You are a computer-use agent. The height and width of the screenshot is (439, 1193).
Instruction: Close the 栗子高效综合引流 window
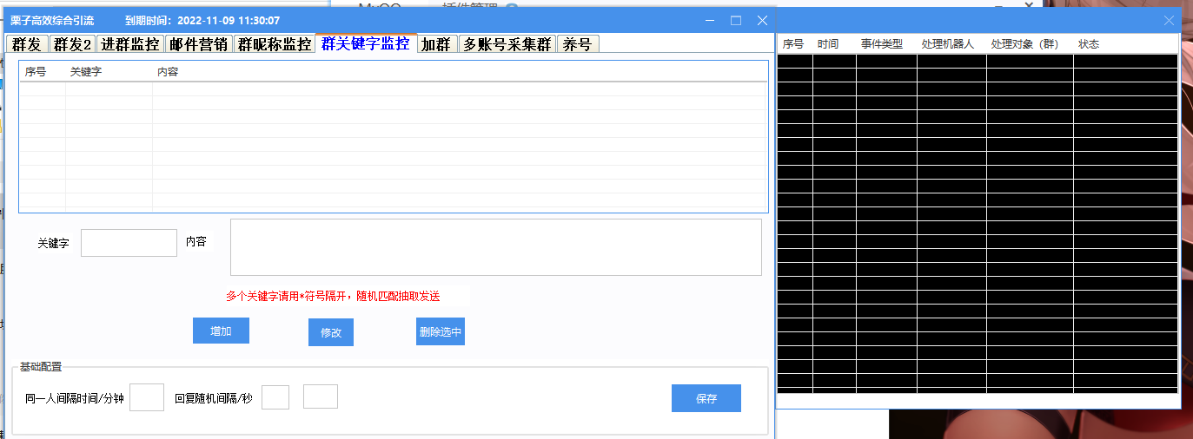coord(762,20)
